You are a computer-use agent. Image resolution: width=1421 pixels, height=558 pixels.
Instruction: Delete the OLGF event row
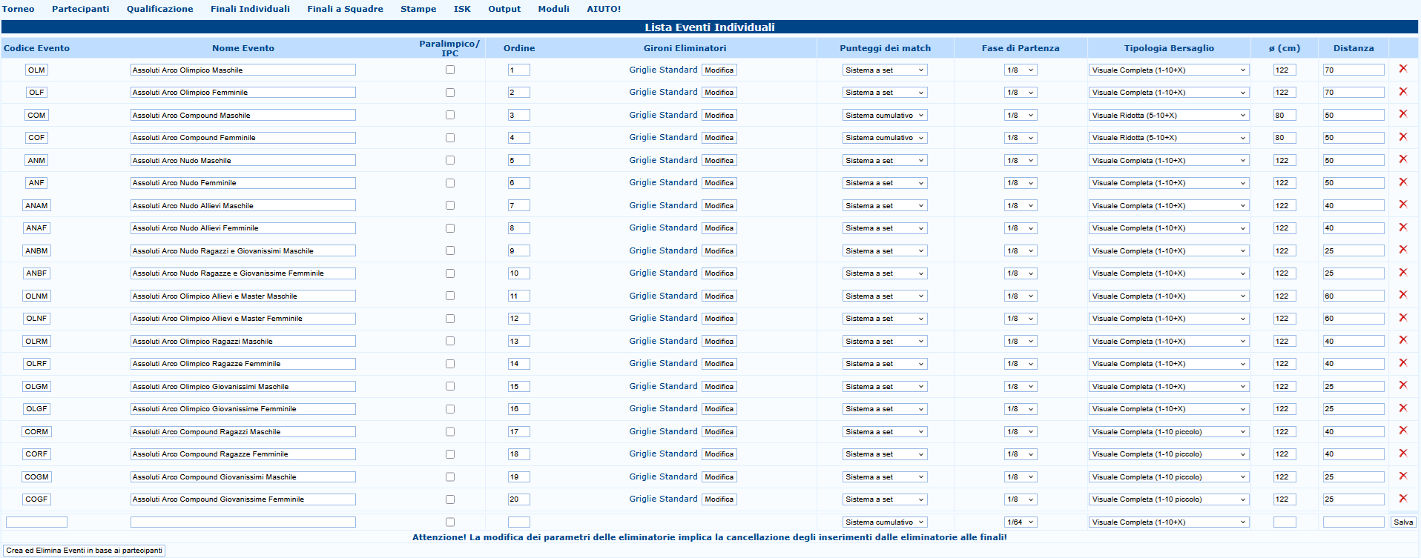tap(1402, 408)
